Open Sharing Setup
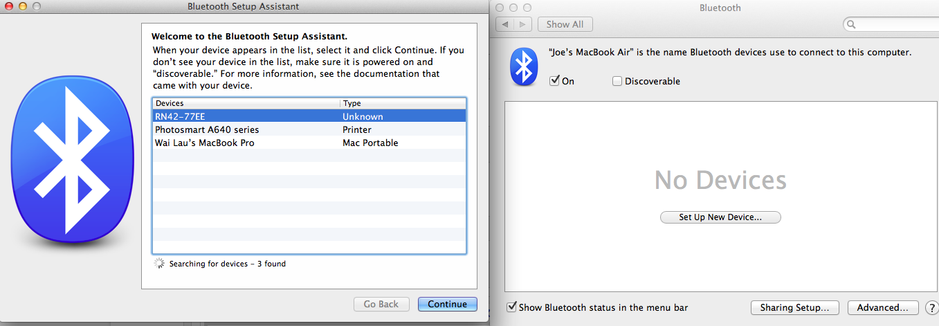 pyautogui.click(x=794, y=307)
